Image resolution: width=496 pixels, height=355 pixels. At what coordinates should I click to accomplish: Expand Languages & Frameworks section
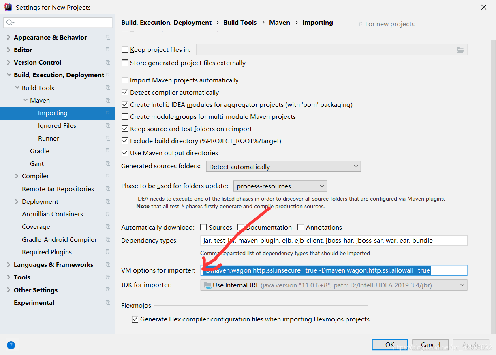[x=9, y=264]
